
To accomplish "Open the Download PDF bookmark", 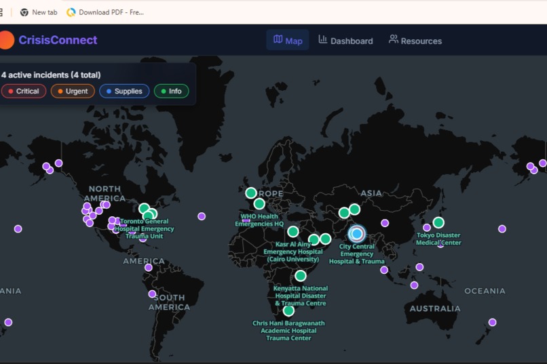I will (x=105, y=12).
